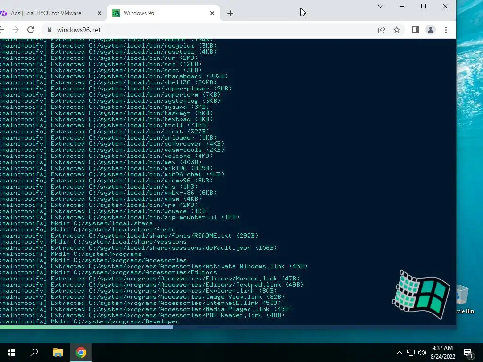Open the Chrome profile menu
483x362 pixels.
(x=431, y=30)
